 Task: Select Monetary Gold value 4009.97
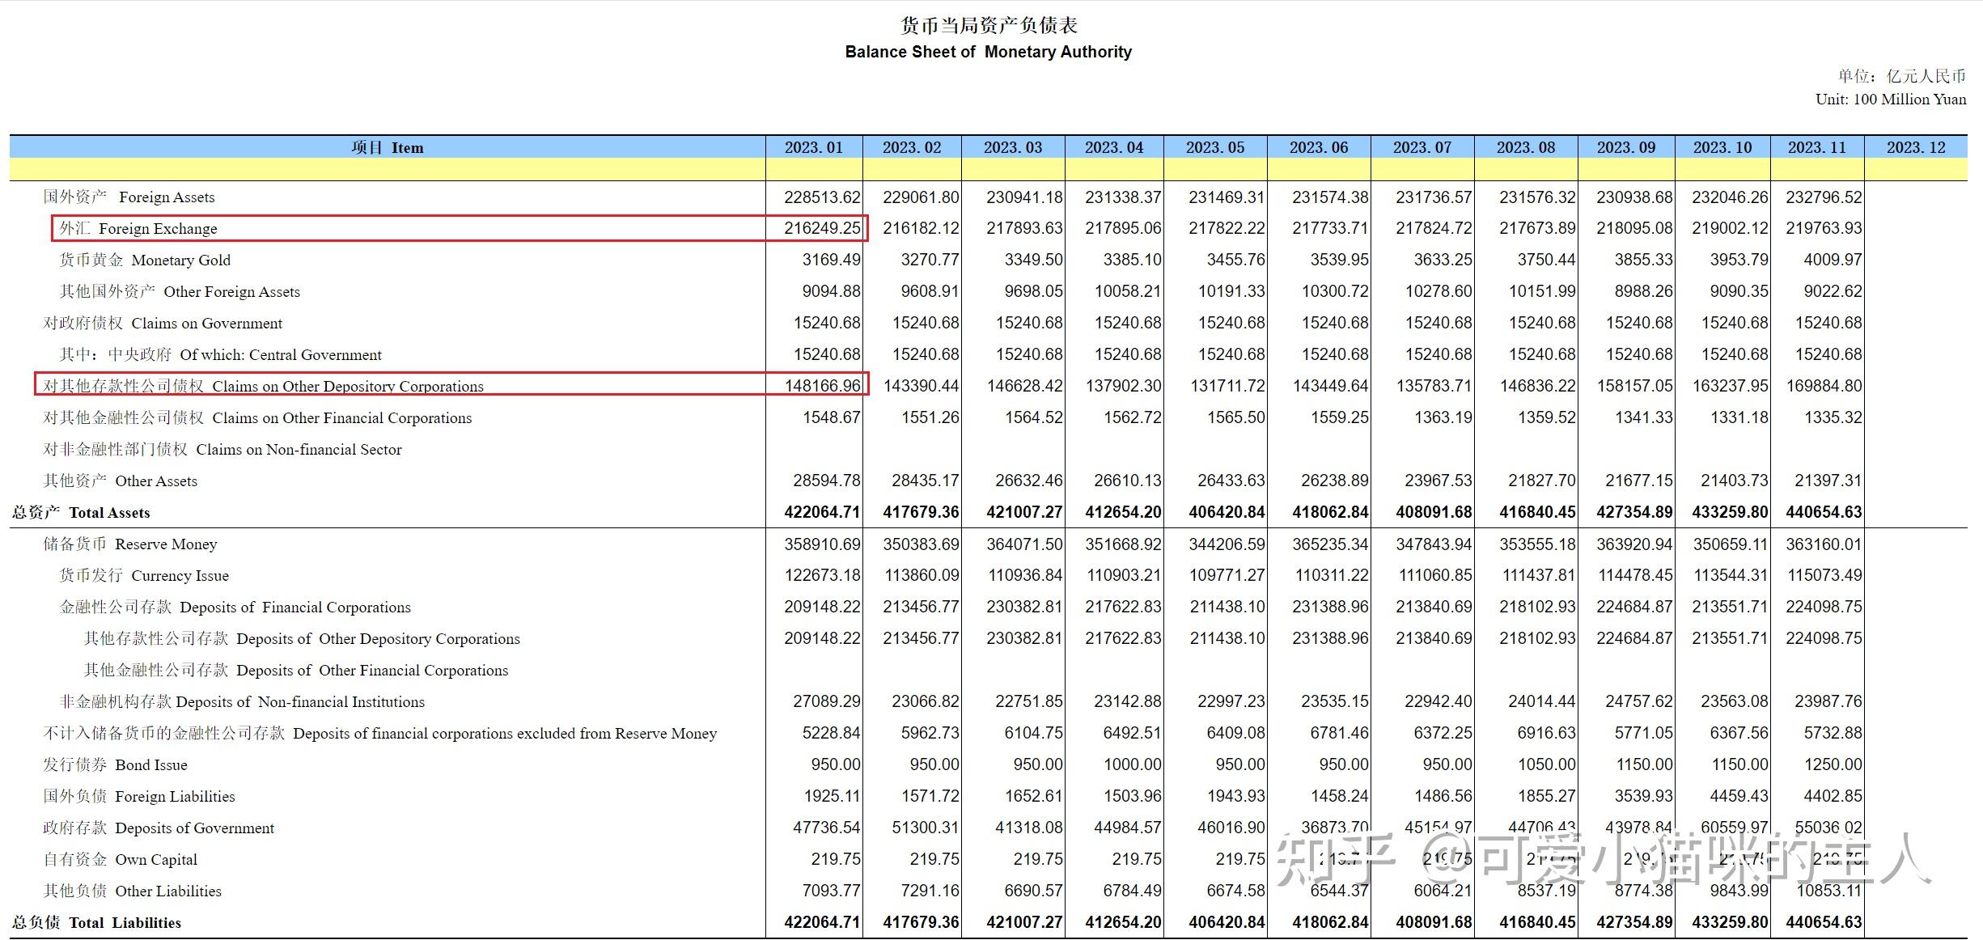pos(1833,260)
